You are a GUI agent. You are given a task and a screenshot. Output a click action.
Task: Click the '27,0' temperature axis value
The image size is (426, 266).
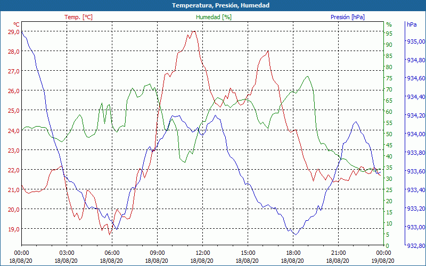point(14,71)
